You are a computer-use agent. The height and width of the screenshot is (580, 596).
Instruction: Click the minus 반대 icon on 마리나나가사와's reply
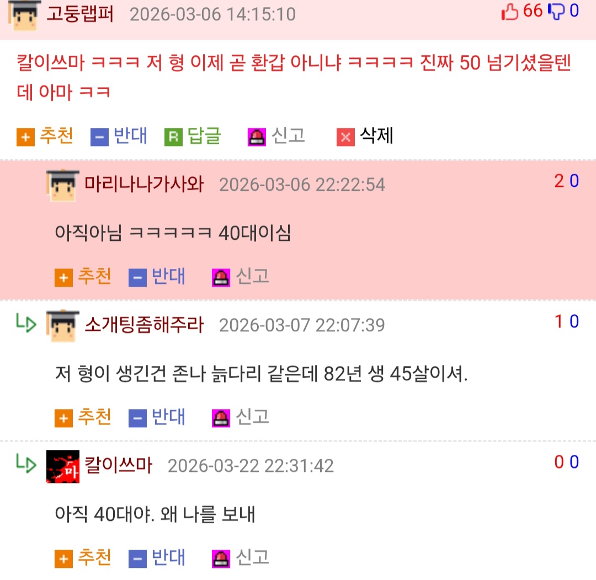137,278
